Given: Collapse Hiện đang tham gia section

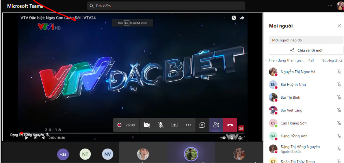Looking at the screenshot, I should pos(266,60).
